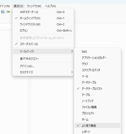This screenshot has height=134, width=126.
Task: Toggle the テーブル toolbar entry
Action: tap(98, 95)
